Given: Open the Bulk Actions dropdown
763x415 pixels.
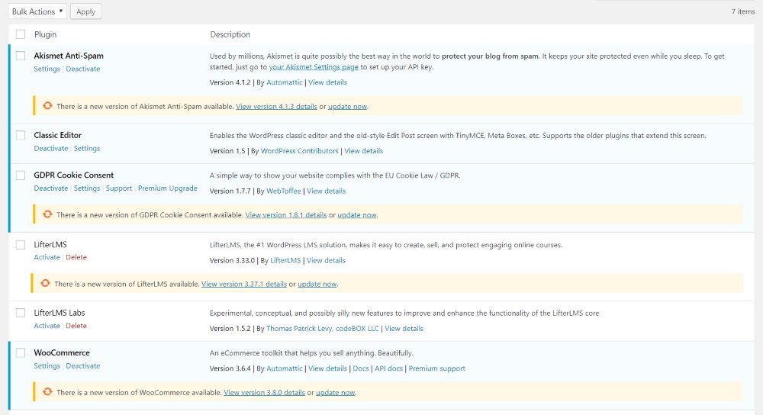Looking at the screenshot, I should [37, 11].
